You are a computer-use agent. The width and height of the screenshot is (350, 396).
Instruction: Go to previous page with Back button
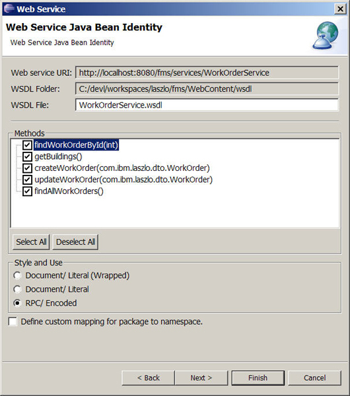pos(148,378)
